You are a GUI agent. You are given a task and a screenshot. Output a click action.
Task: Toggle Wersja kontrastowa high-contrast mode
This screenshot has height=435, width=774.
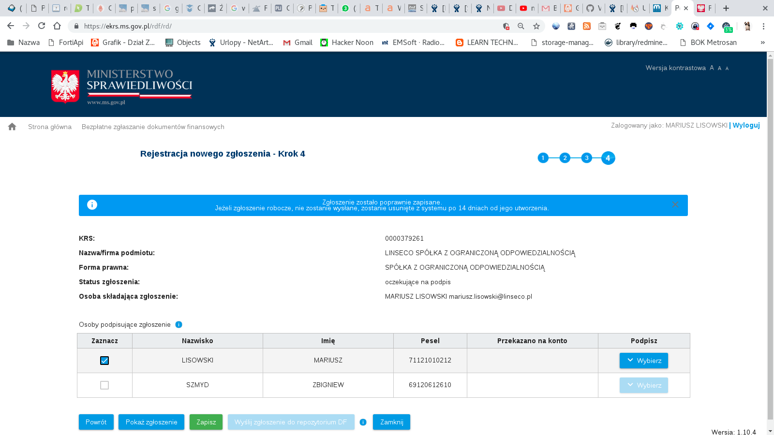point(675,68)
